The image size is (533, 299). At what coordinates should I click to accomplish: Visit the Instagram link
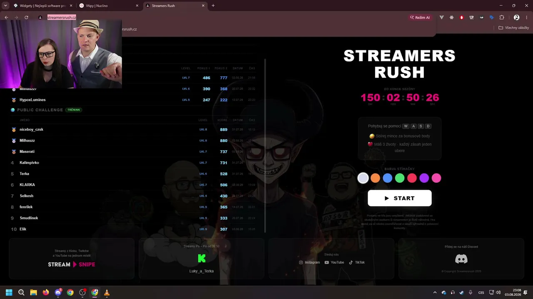pos(309,262)
